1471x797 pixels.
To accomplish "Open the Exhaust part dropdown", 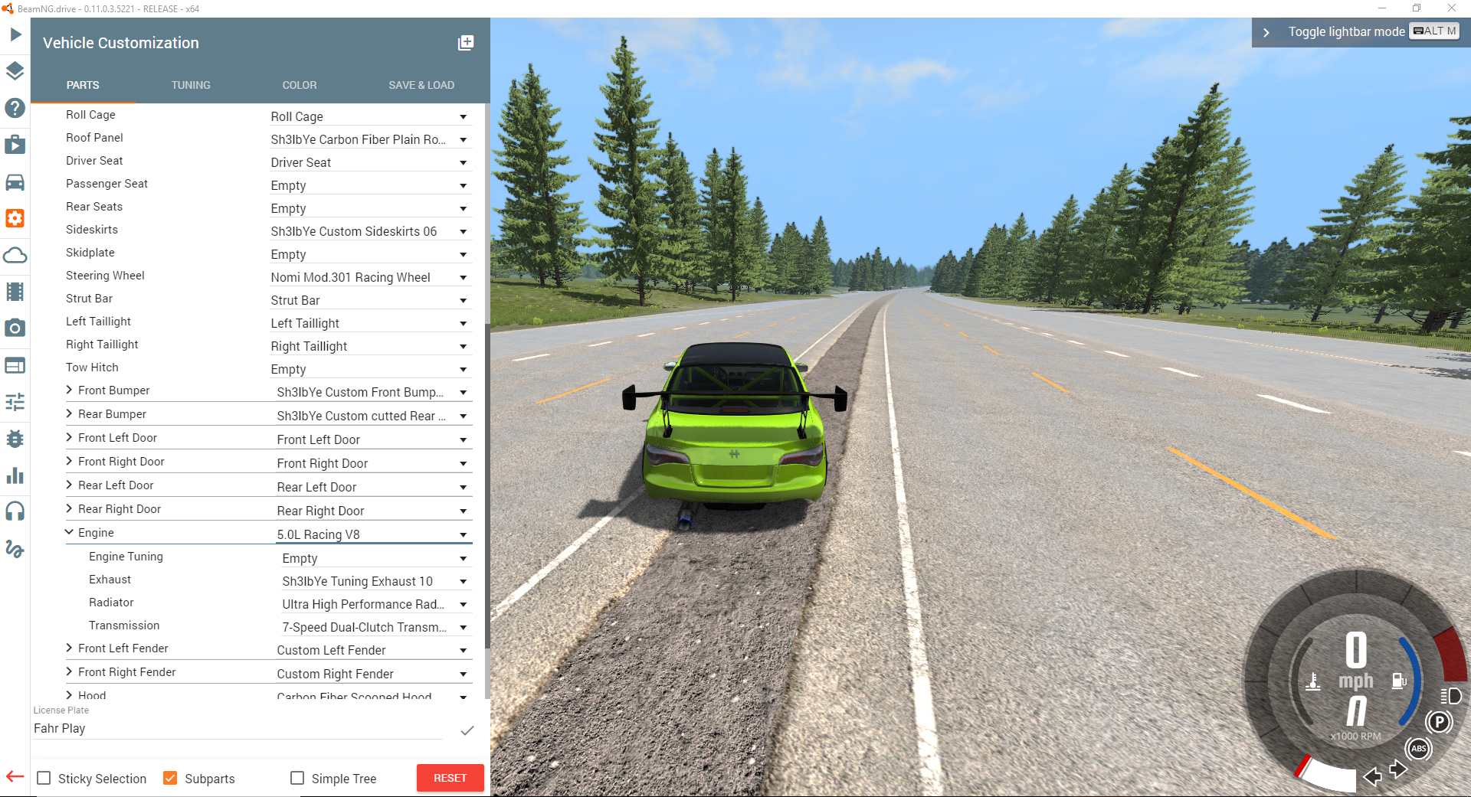I will (376, 581).
